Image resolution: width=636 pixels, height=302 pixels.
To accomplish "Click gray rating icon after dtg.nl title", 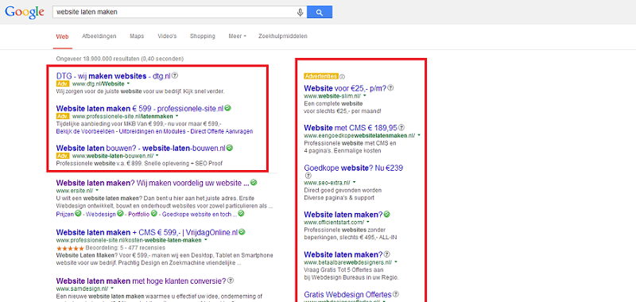I will coord(175,75).
